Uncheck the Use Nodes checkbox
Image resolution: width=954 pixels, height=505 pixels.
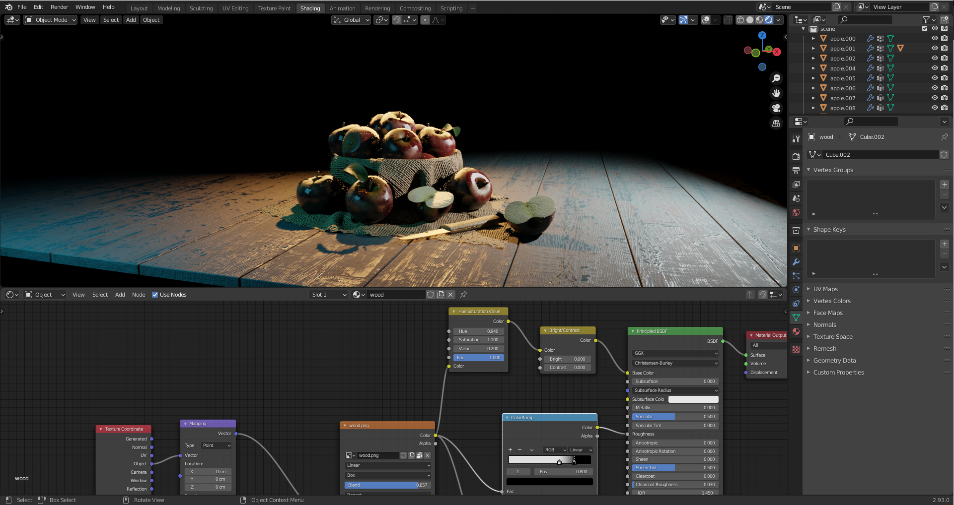155,295
